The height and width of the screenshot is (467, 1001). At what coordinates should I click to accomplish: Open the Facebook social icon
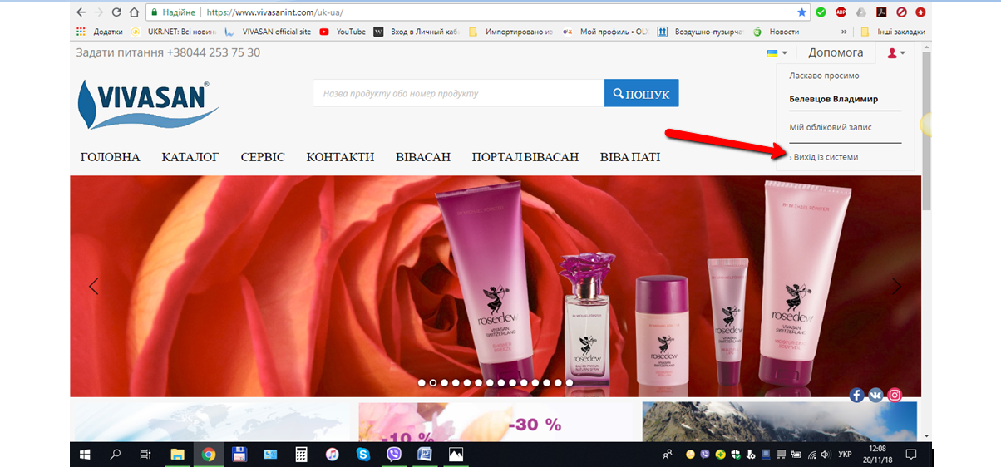[857, 396]
